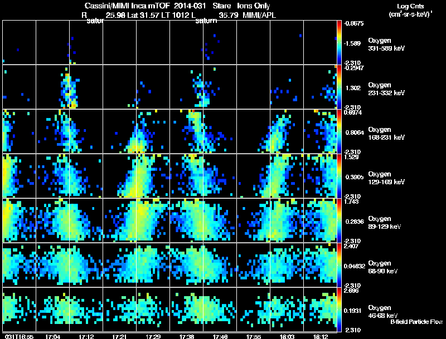446x339 pixels.
Task: Open the 231-332 keV image panel above 17:04
Action: tap(52, 87)
